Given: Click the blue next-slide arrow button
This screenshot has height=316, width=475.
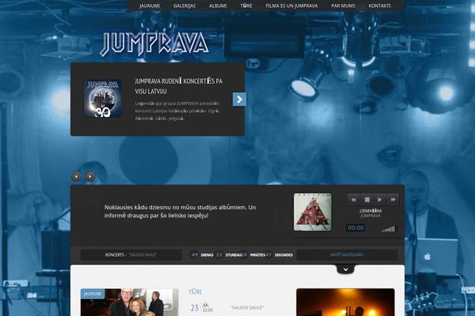Looking at the screenshot, I should point(239,100).
